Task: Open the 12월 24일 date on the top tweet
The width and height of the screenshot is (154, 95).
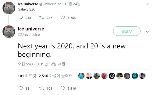Action: point(72,4)
